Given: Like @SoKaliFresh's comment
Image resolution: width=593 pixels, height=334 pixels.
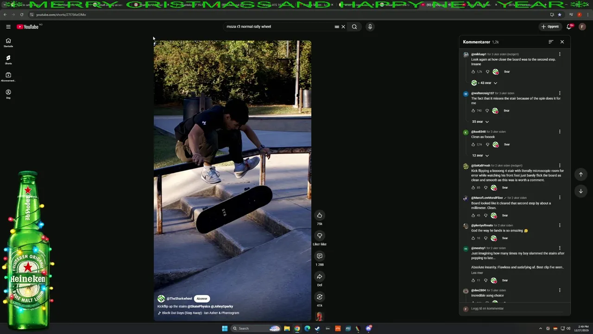Looking at the screenshot, I should click(473, 188).
